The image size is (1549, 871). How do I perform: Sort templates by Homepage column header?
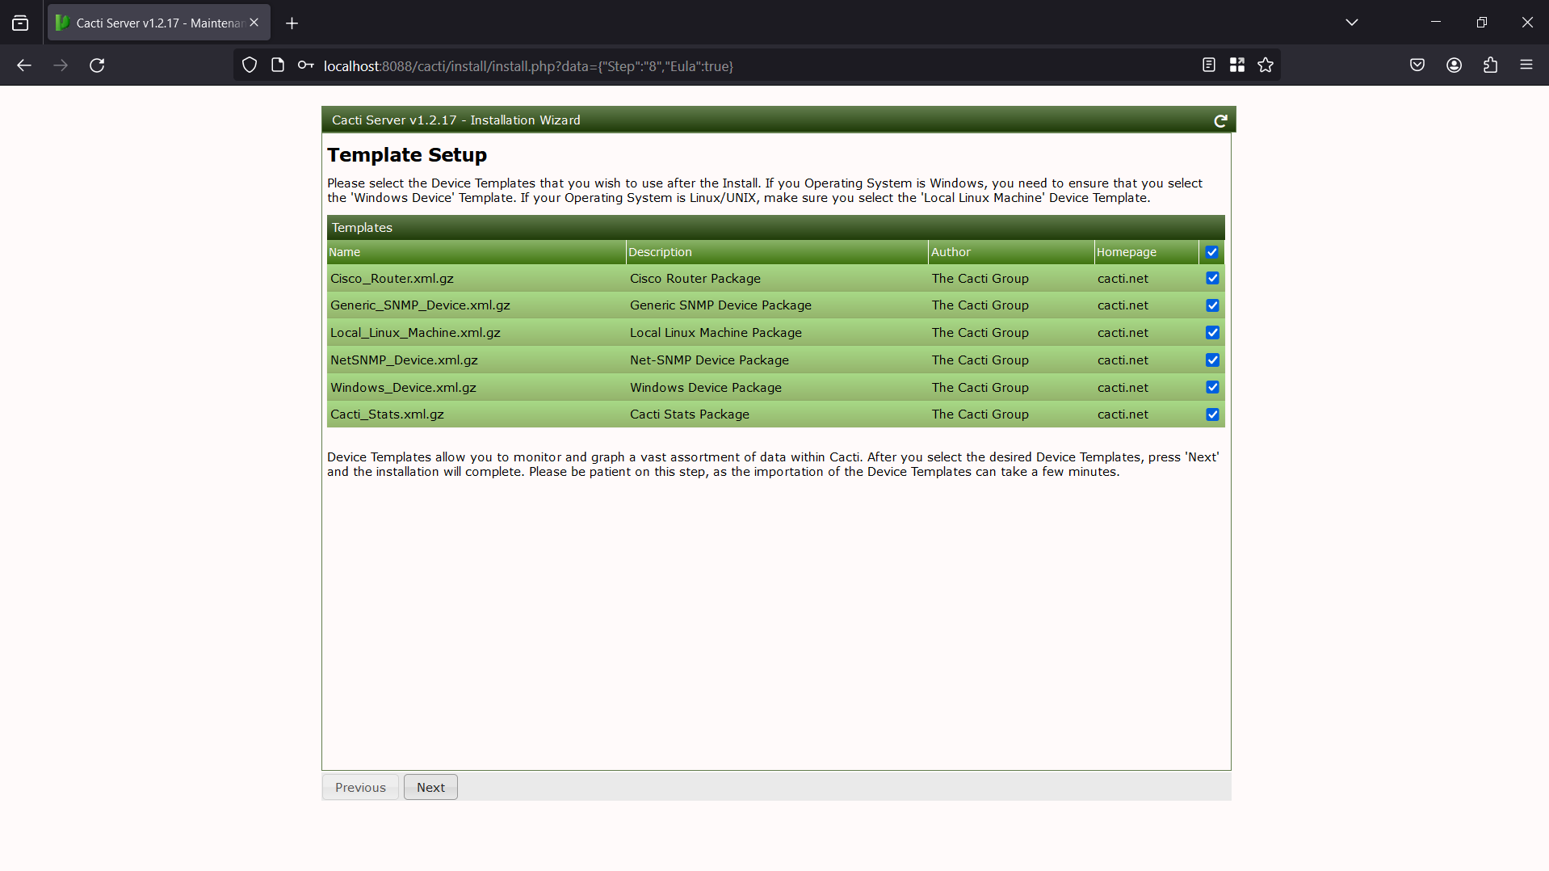coord(1147,252)
